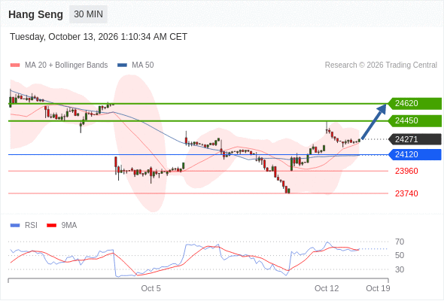Click the Oct 19 date axis label
This screenshot has width=444, height=301.
(378, 288)
